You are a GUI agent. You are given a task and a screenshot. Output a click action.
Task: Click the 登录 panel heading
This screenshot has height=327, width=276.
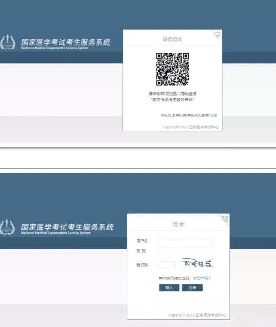click(x=179, y=224)
